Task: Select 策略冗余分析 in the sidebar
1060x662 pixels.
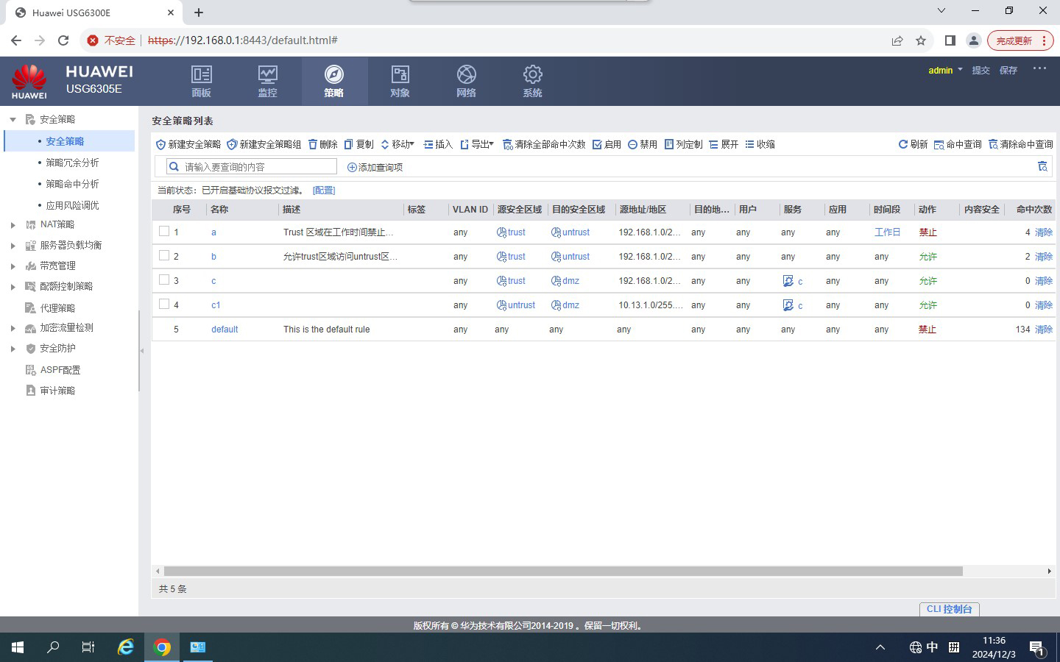Action: pos(72,163)
